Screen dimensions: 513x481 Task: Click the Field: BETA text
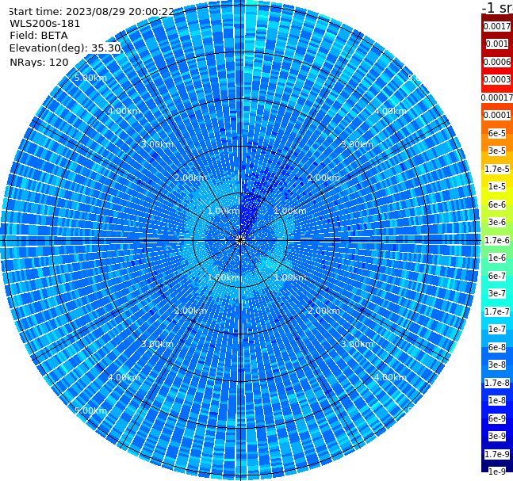point(39,36)
